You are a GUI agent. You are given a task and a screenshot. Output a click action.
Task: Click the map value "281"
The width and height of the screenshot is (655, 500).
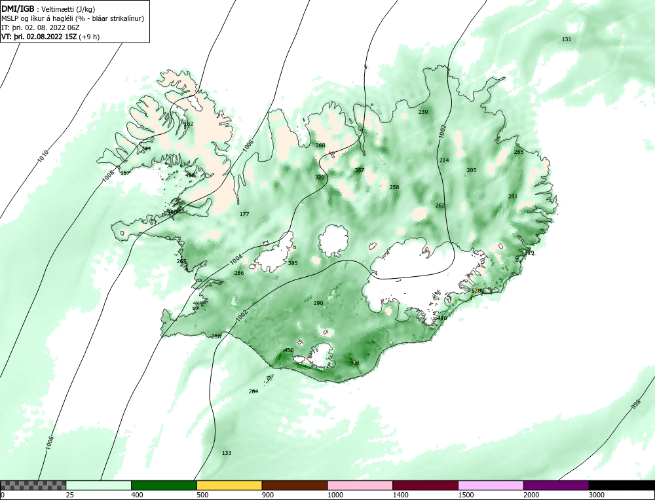click(513, 196)
